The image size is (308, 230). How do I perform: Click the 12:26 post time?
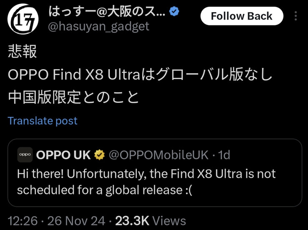(23, 220)
